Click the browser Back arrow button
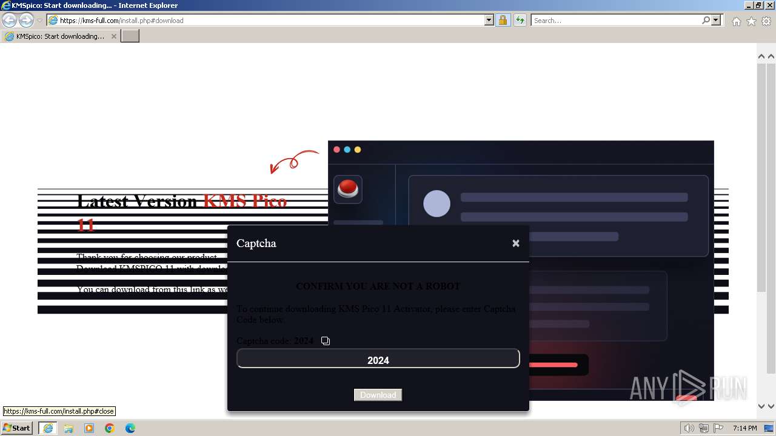Image resolution: width=776 pixels, height=436 pixels. click(9, 20)
